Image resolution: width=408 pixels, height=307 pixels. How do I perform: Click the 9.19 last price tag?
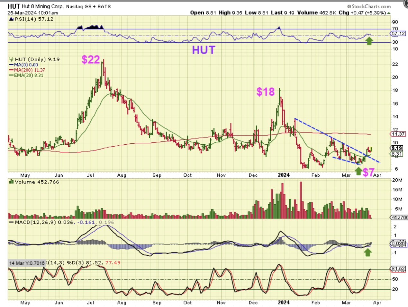[397, 148]
